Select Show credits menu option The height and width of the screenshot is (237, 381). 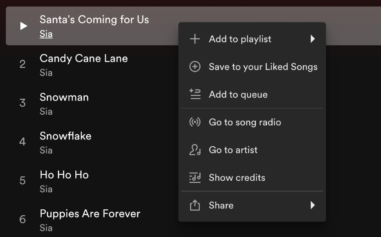(x=237, y=178)
